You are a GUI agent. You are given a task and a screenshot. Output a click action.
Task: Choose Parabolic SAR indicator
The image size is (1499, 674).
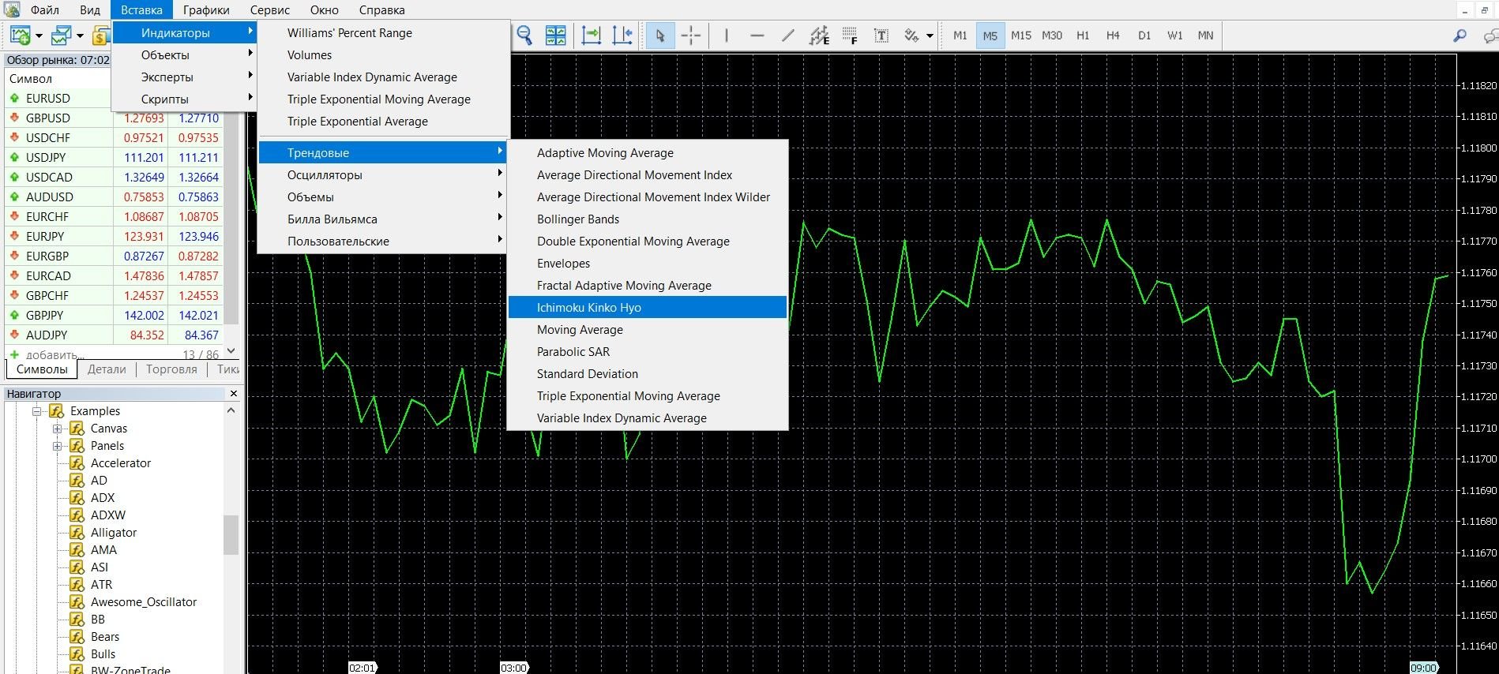click(x=648, y=352)
